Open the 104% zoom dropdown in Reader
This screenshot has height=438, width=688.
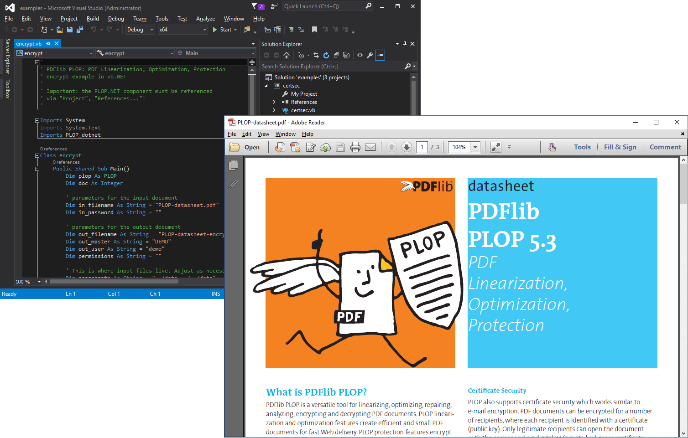pos(475,147)
